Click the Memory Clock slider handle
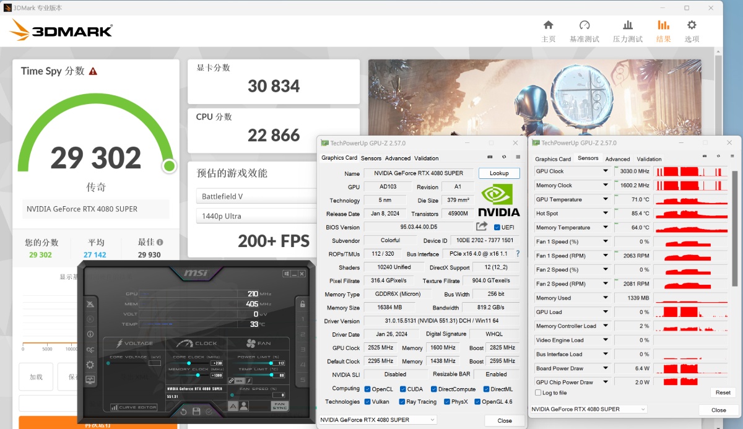This screenshot has height=429, width=743. (x=198, y=375)
